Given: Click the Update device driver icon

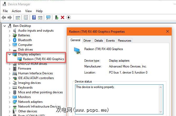Looking at the screenshot, I should [57, 17].
